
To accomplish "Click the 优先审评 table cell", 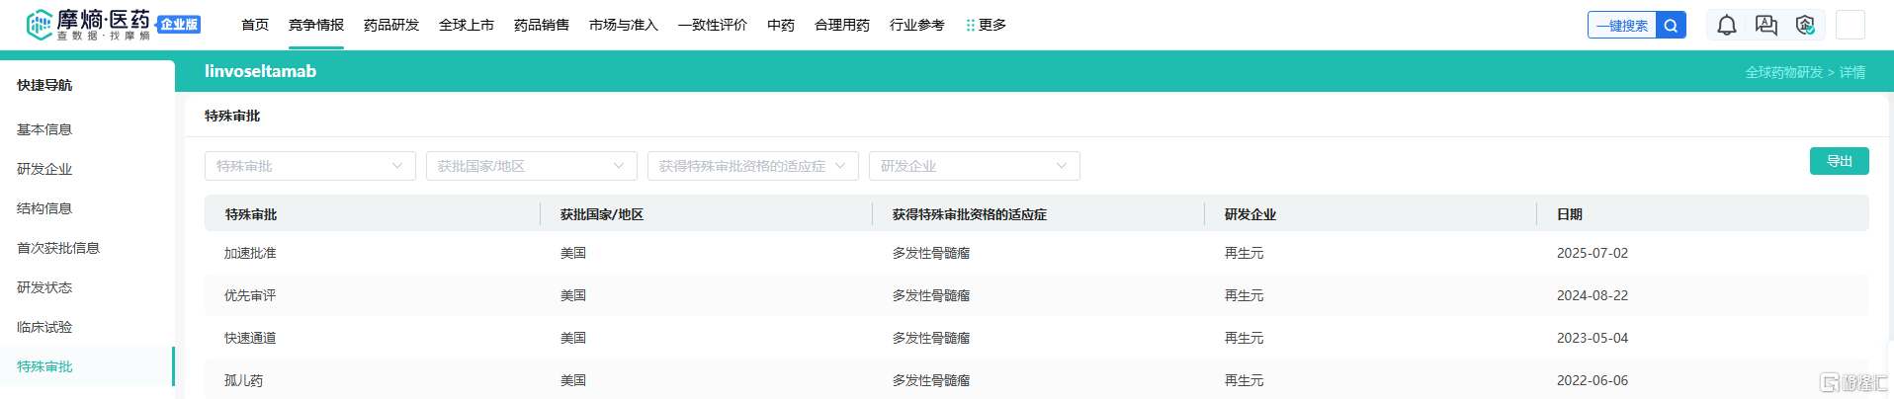I will click(x=250, y=295).
